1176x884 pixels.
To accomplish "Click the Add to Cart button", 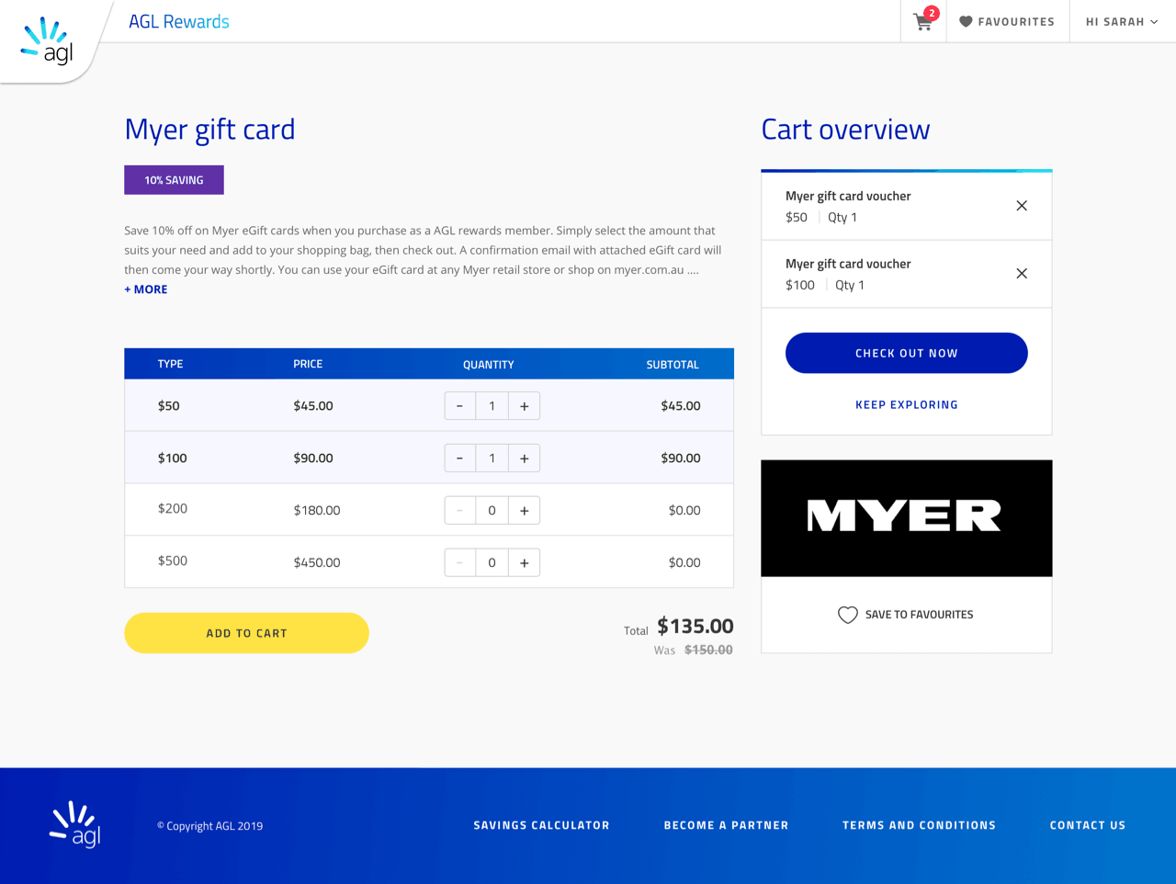I will coord(246,633).
